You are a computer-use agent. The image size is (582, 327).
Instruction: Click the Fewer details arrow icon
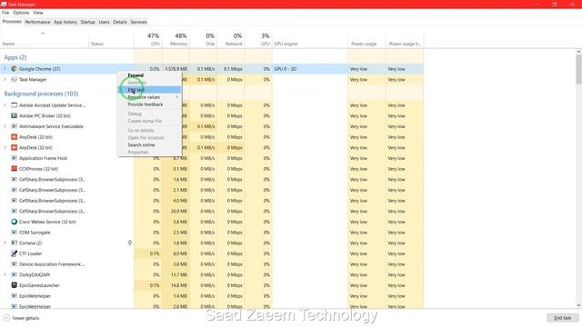tap(6, 318)
